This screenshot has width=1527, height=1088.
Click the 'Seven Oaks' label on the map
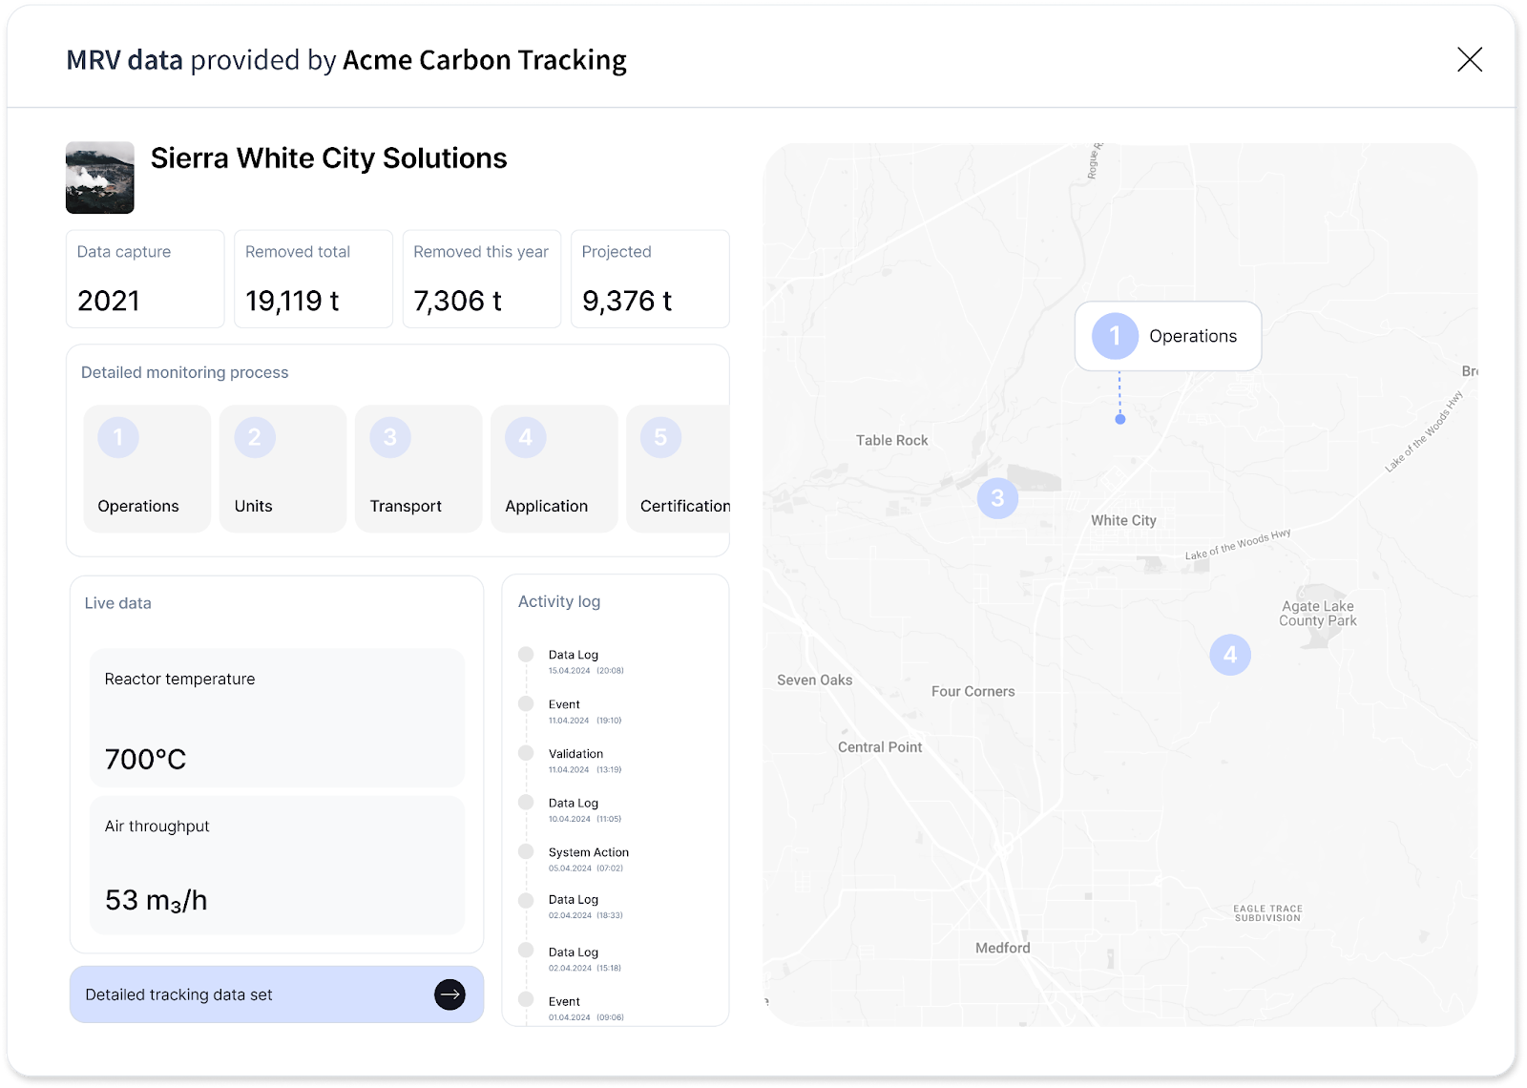[x=814, y=680]
